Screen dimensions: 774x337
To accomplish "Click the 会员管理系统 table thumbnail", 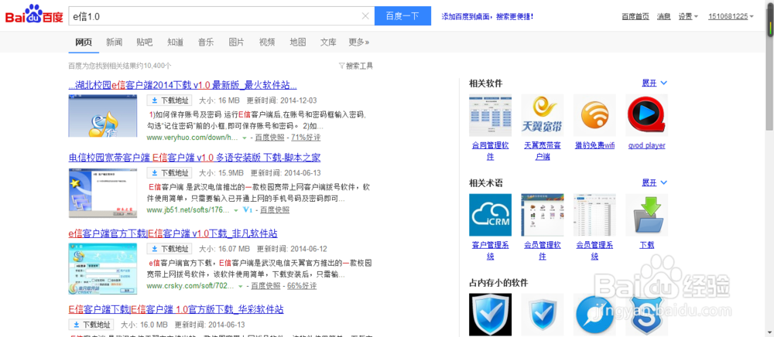I will click(594, 215).
